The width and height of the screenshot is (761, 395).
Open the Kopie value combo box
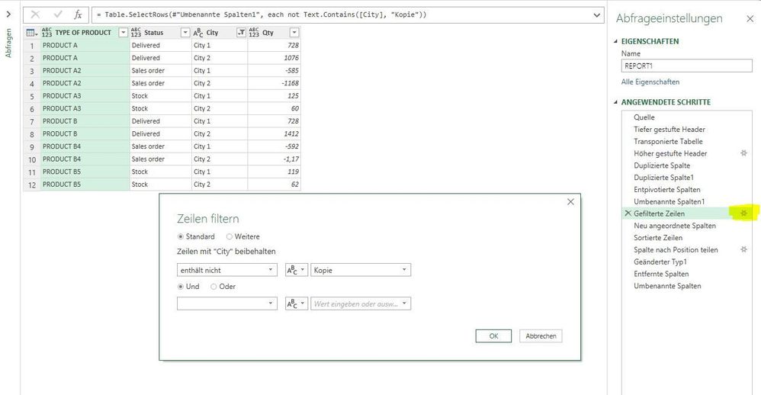(x=361, y=270)
